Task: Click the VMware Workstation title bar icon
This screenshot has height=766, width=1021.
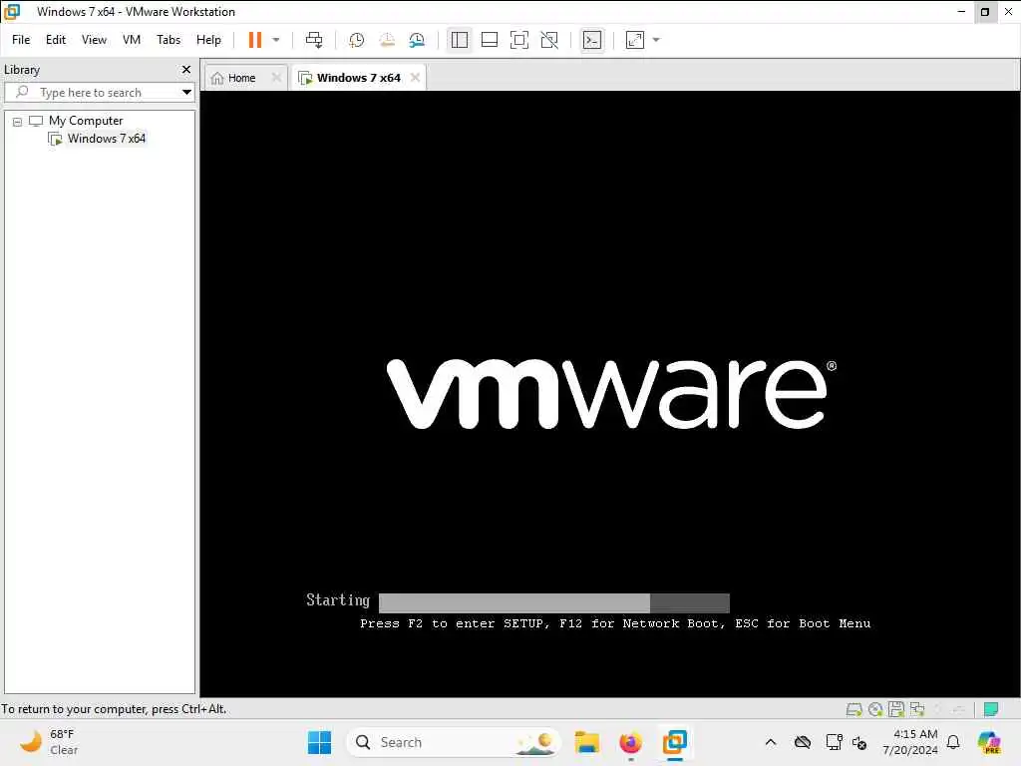Action: [x=12, y=12]
